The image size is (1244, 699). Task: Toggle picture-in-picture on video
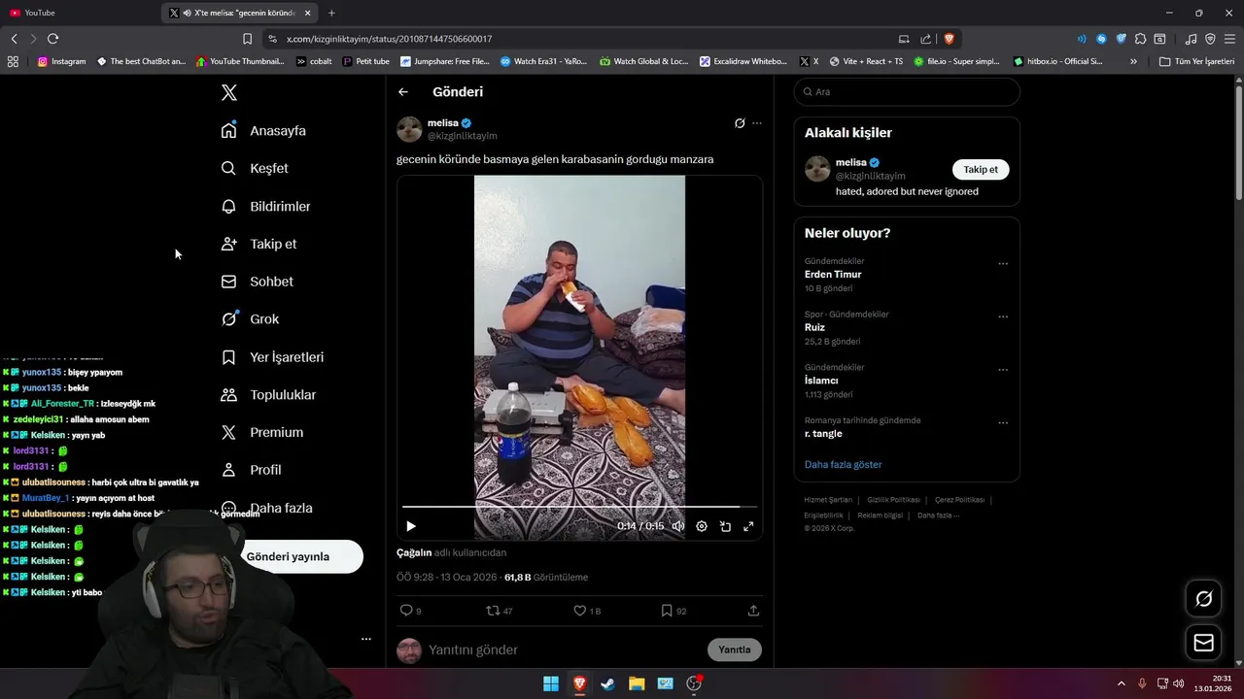(x=725, y=526)
